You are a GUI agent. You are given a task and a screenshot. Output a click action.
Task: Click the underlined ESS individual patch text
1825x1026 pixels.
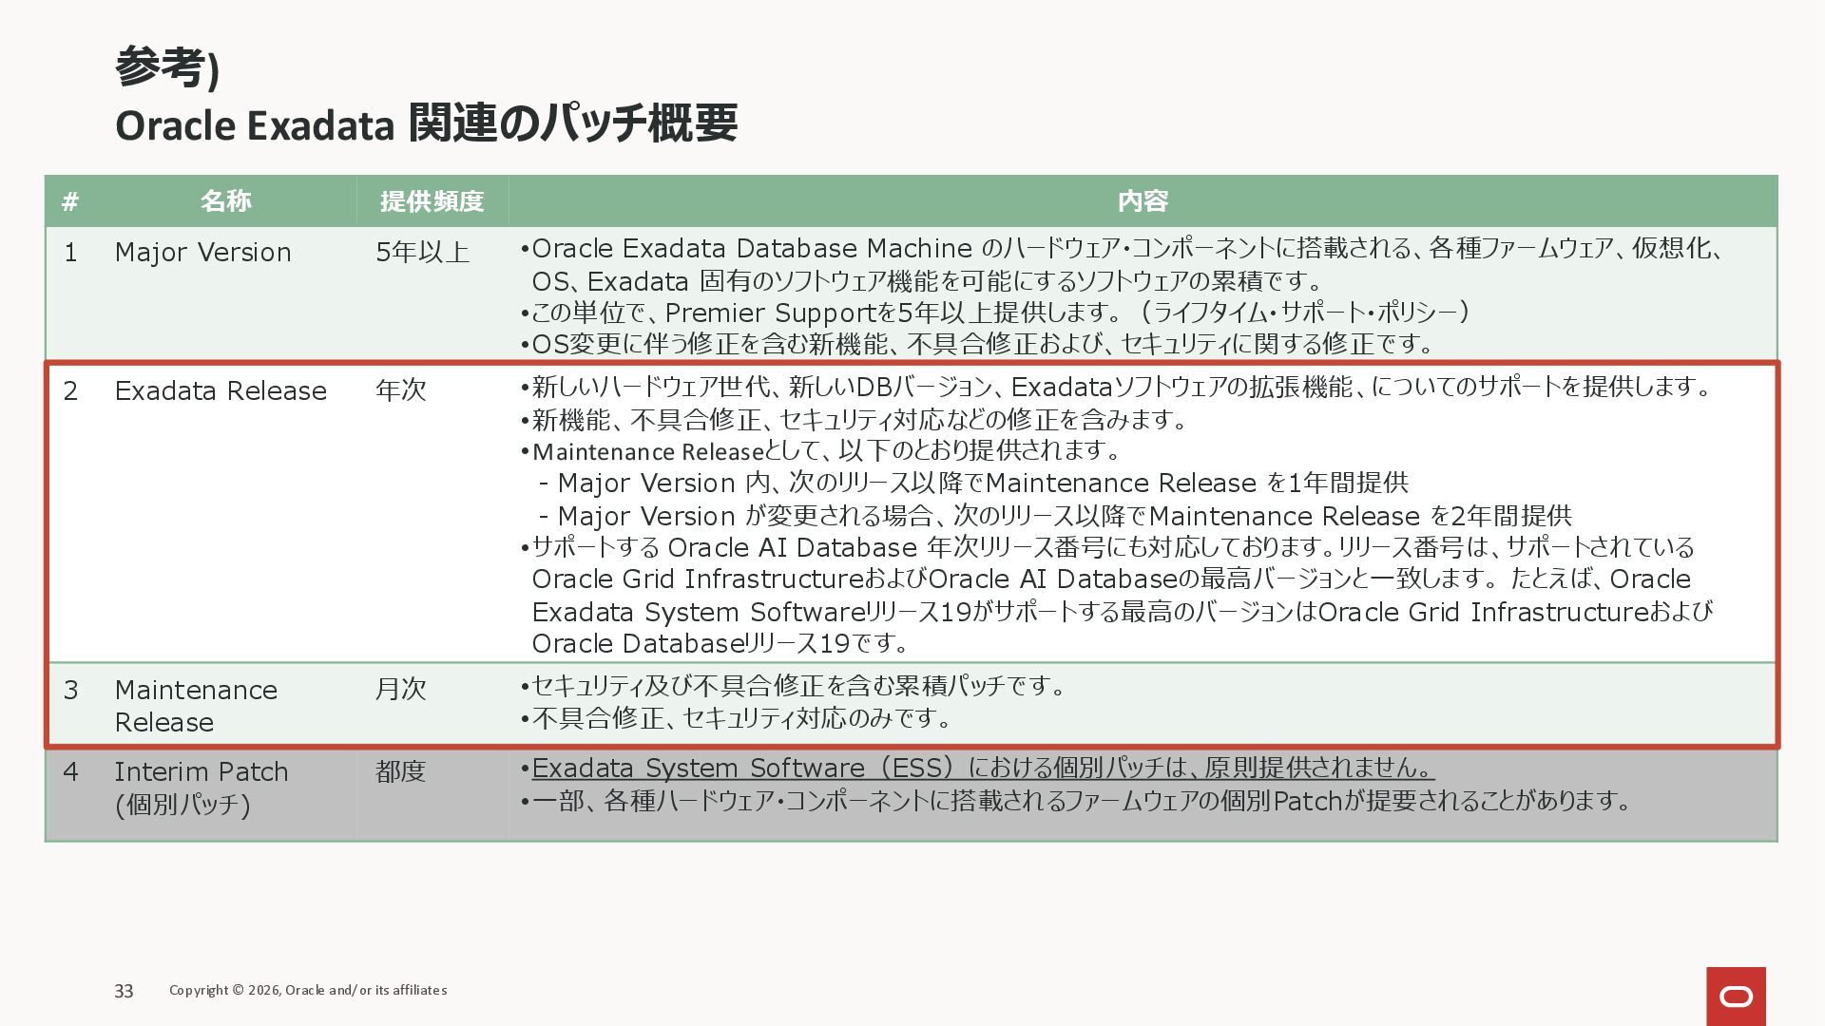pos(982,768)
